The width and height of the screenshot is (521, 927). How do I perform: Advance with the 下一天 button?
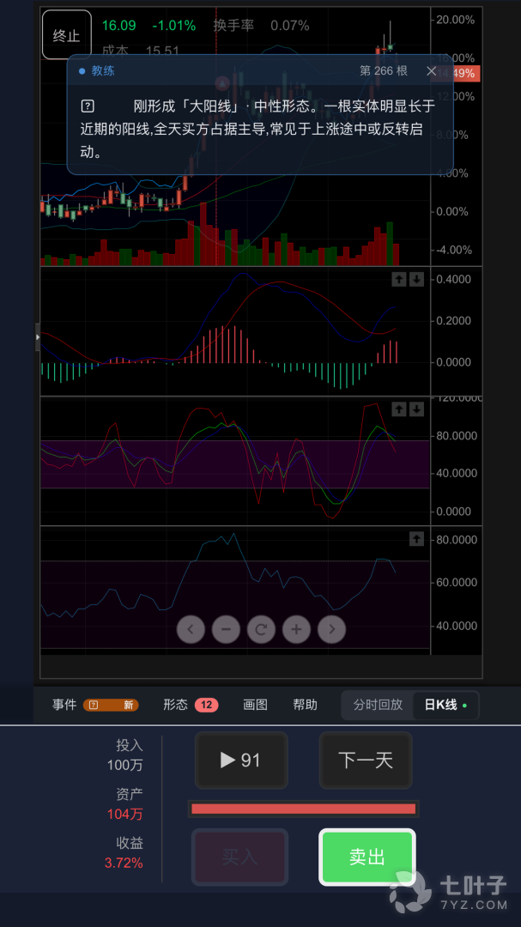tap(366, 760)
